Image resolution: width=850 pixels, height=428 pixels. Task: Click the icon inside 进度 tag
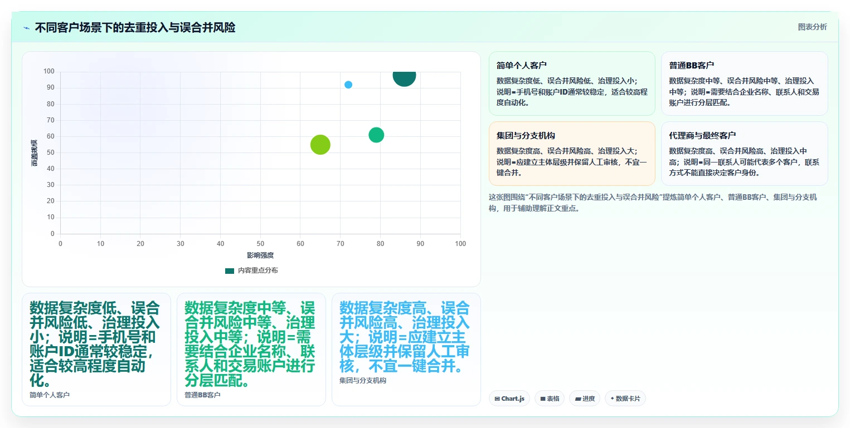578,399
